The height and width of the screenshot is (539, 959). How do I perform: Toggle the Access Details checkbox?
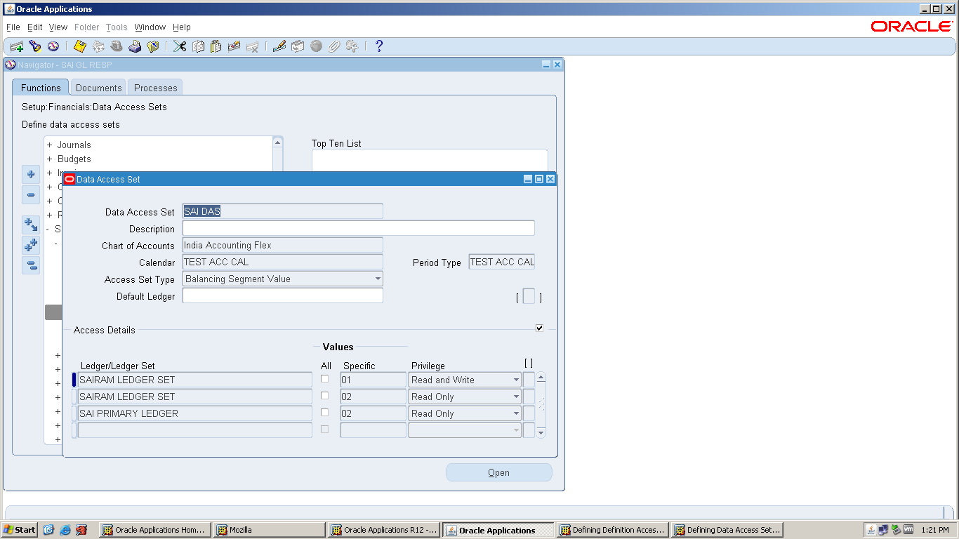pos(539,328)
